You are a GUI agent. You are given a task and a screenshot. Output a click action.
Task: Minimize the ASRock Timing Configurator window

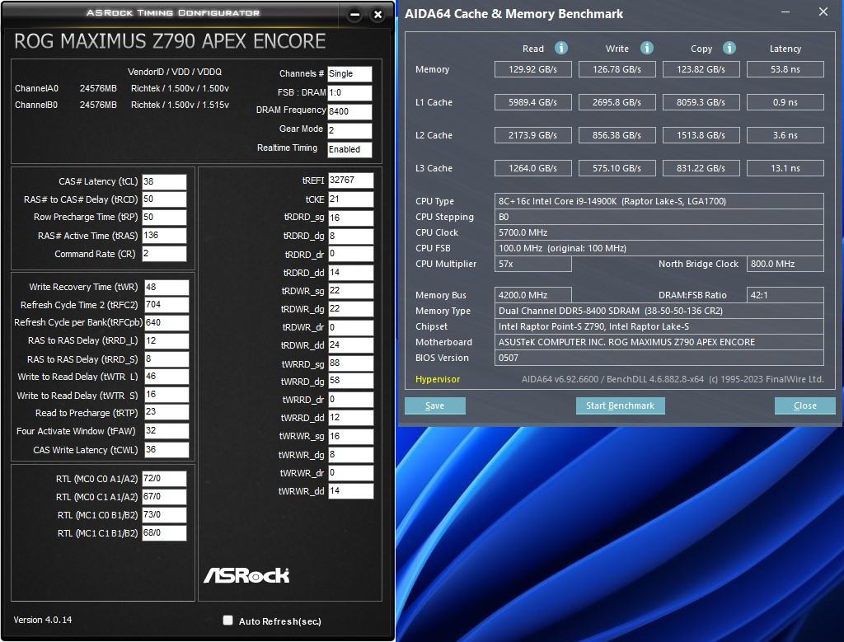click(x=354, y=15)
